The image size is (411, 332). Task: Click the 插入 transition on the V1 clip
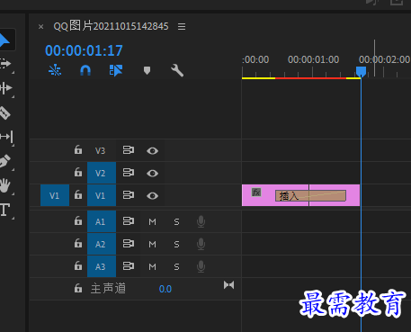click(310, 196)
